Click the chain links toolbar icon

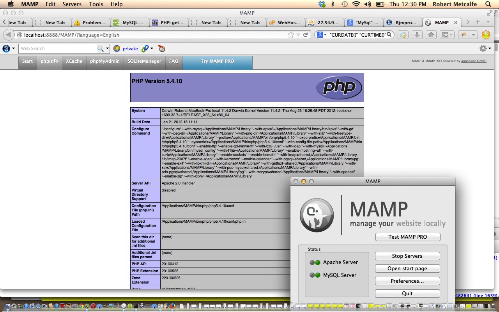(x=145, y=48)
